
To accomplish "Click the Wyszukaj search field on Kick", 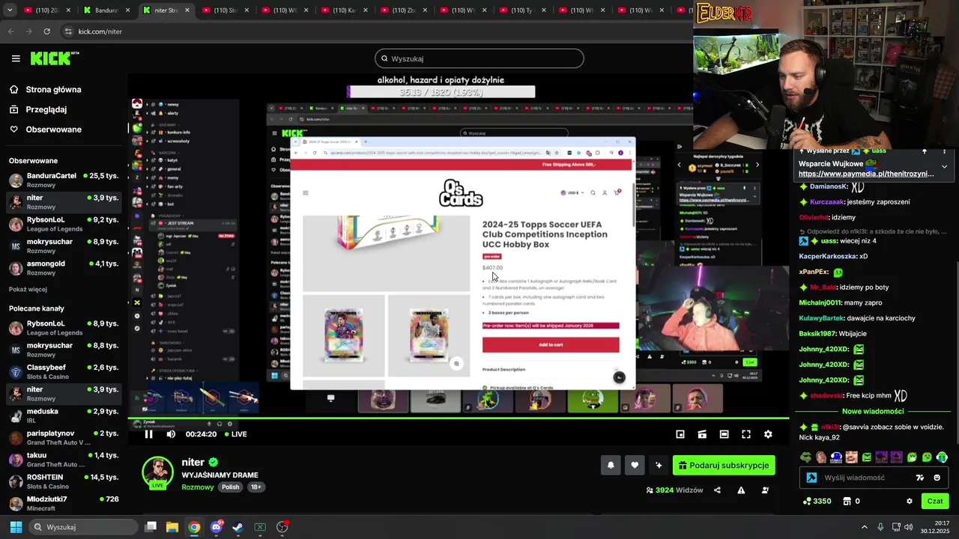I will coord(479,58).
